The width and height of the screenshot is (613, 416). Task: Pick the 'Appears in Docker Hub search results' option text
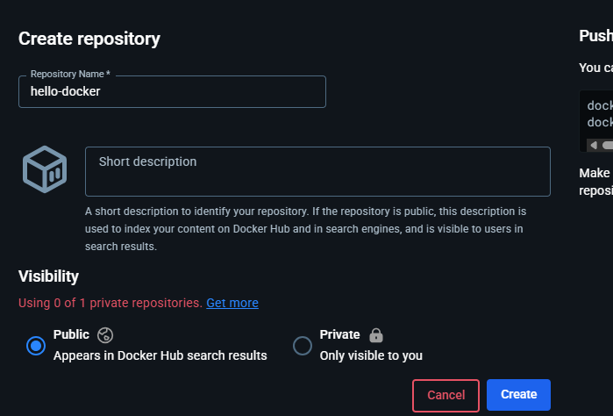point(160,355)
